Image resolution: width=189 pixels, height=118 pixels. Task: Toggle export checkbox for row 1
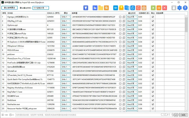click(153, 17)
